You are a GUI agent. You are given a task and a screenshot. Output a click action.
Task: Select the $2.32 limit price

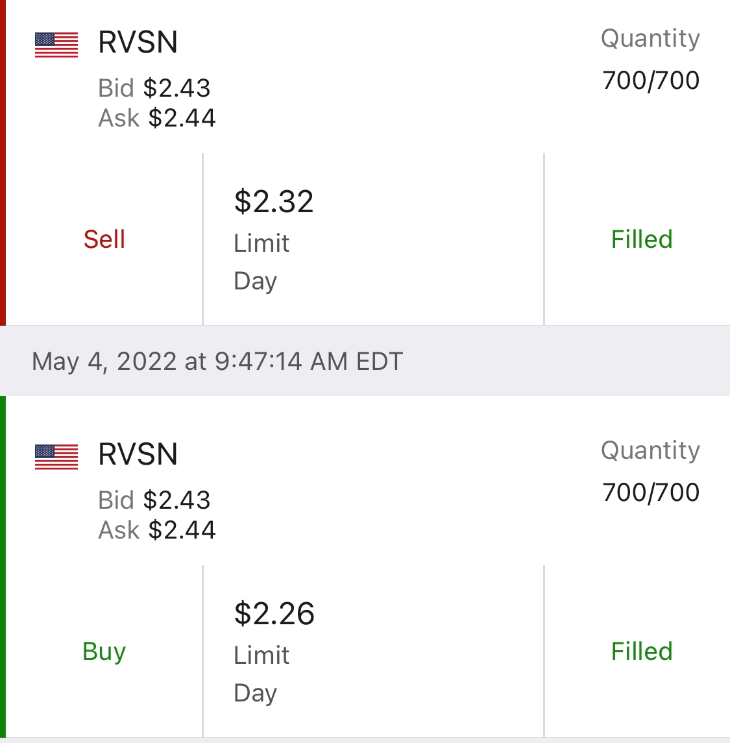click(x=274, y=202)
